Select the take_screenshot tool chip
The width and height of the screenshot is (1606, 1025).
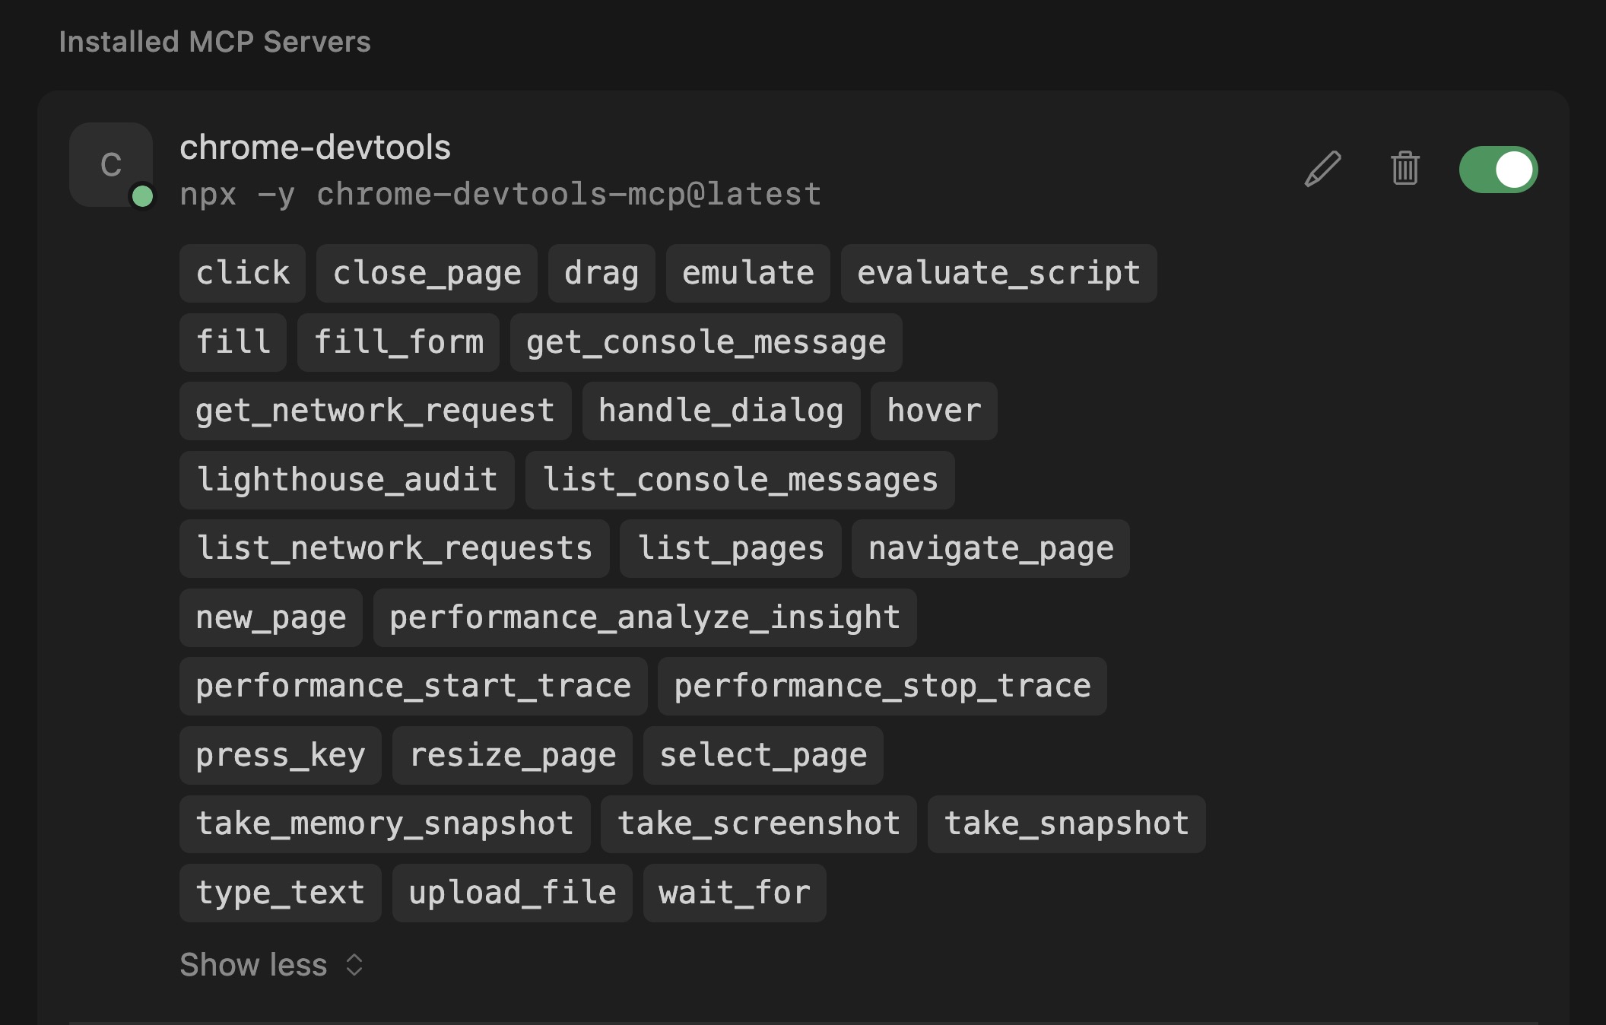tap(758, 823)
